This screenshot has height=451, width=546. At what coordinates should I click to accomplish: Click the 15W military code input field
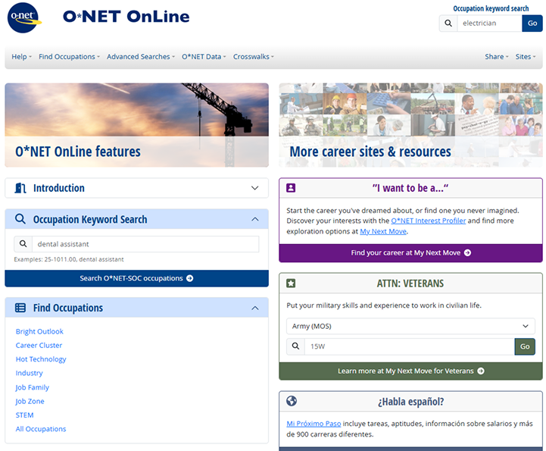410,346
